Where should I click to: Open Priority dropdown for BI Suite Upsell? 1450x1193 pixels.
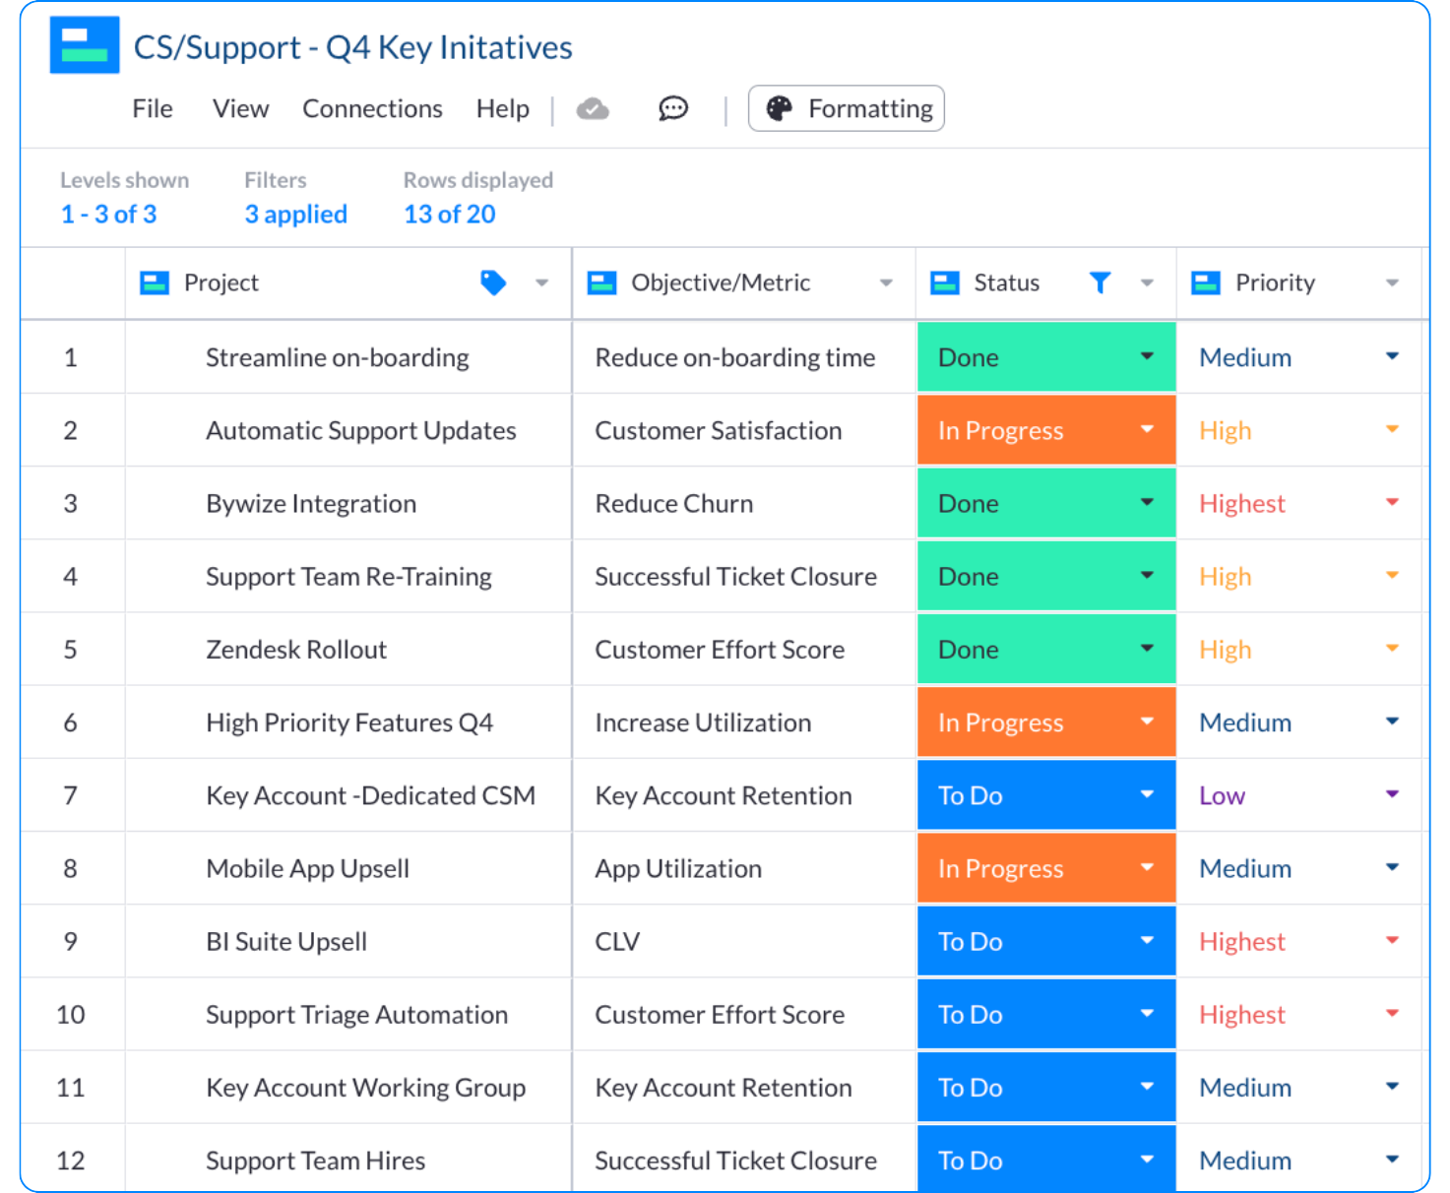(x=1392, y=940)
